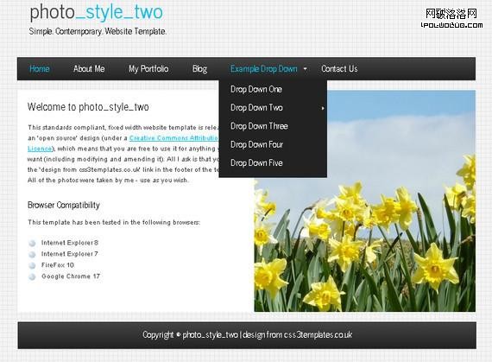Select Drop Down Three entry
492x362 pixels.
click(x=259, y=126)
